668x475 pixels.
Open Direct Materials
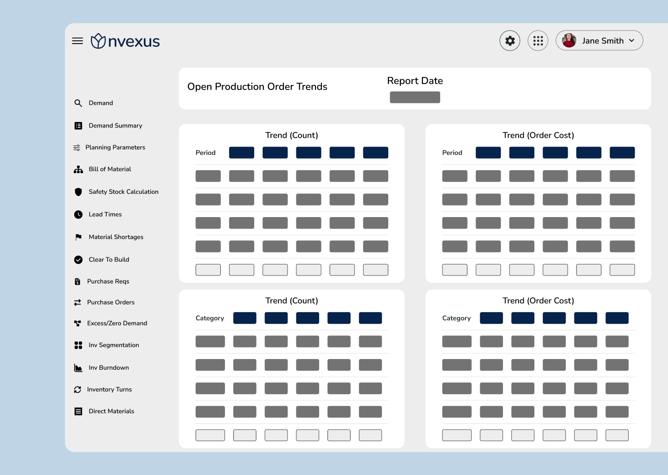click(111, 411)
